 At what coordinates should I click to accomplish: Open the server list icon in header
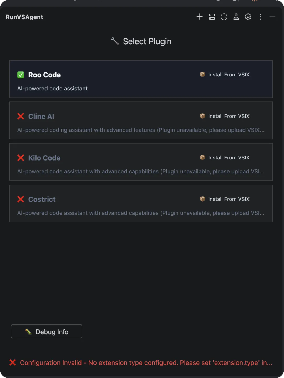coord(212,17)
